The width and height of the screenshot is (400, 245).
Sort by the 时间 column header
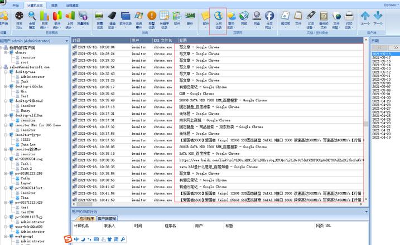coord(100,40)
